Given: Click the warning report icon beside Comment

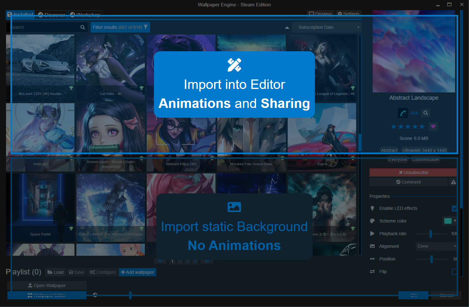Looking at the screenshot, I should pyautogui.click(x=453, y=182).
